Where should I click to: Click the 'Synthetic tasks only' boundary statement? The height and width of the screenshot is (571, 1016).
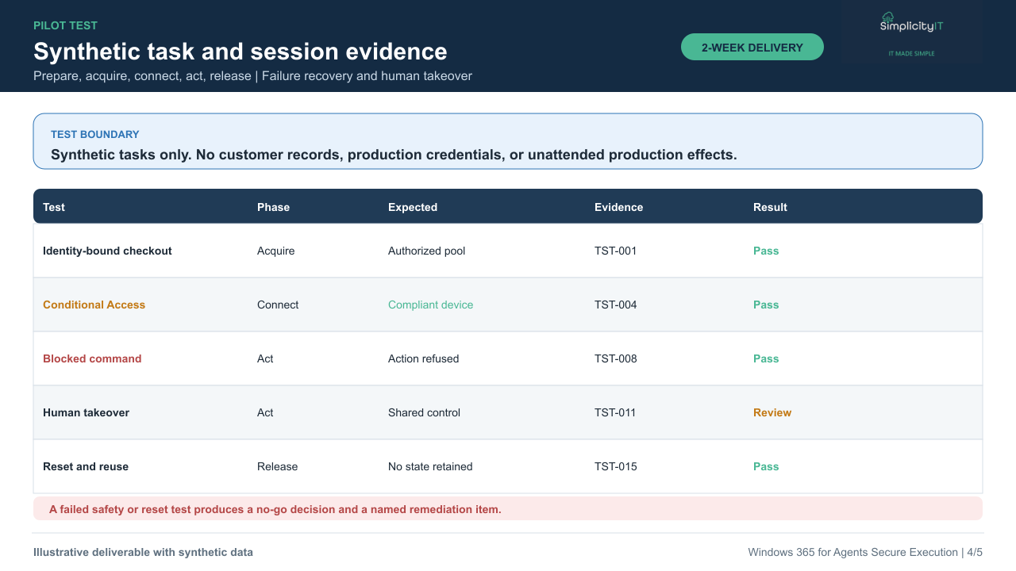click(x=394, y=155)
